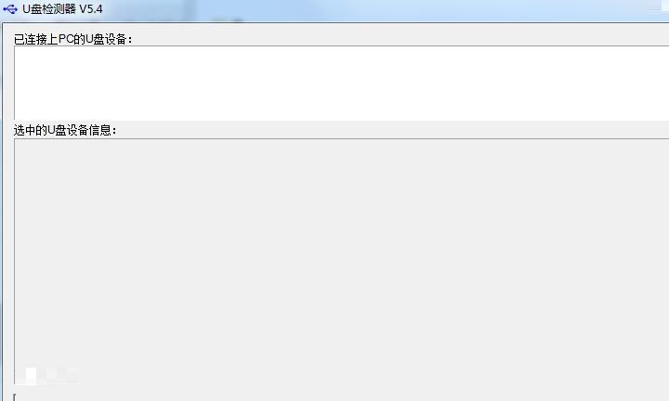Select the first row of device list
669x401 pixels.
(x=341, y=51)
